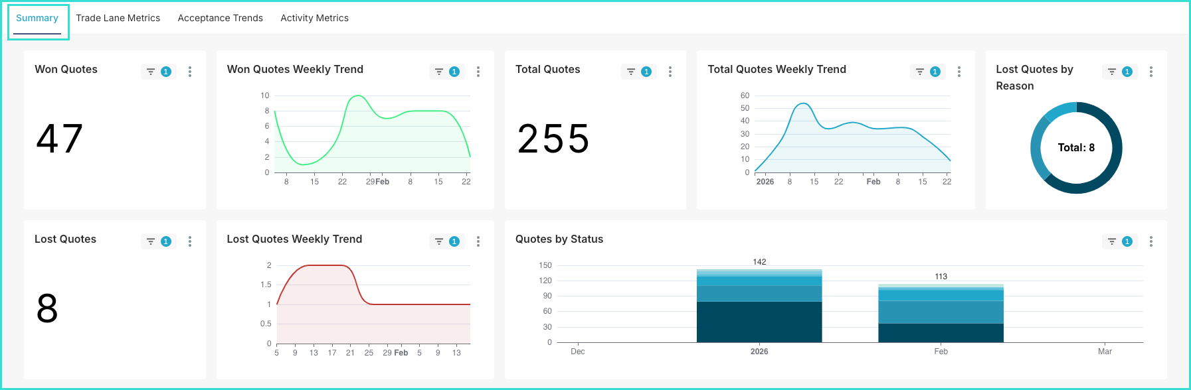The height and width of the screenshot is (390, 1191).
Task: Open filter on Lost Quotes card
Action: (x=151, y=241)
